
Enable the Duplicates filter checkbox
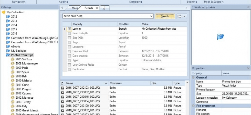[69, 69]
